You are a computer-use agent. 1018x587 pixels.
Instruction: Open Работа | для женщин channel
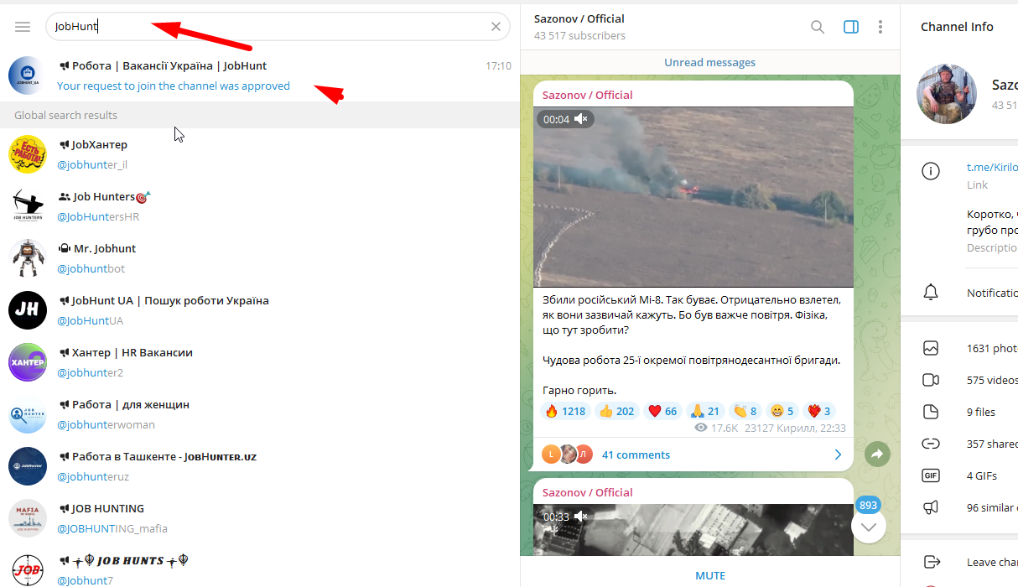[x=260, y=414]
